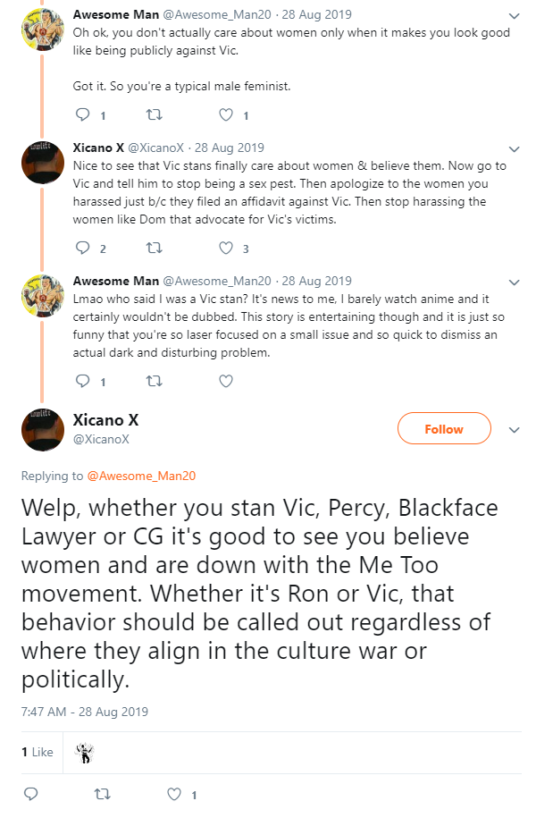
Task: Retweet Xicano X's tweet about Vic stans
Action: pyautogui.click(x=154, y=248)
